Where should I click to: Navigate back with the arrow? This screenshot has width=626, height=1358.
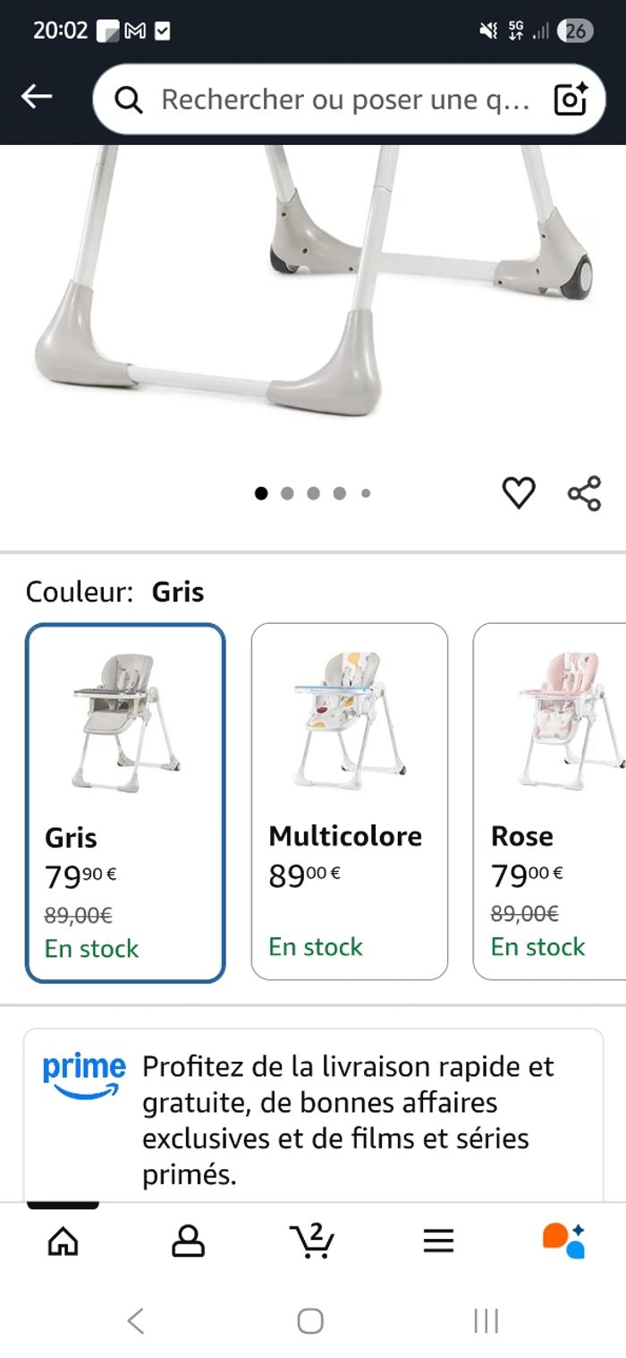tap(38, 96)
